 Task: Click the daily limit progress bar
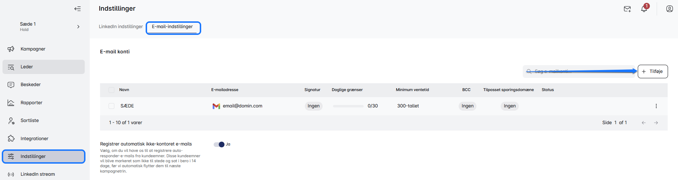tap(348, 106)
